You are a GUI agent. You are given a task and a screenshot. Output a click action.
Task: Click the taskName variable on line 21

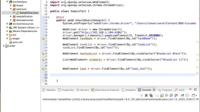86,39
